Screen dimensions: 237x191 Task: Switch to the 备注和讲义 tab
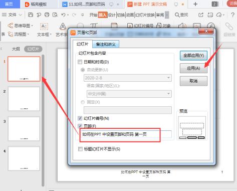coord(106,44)
